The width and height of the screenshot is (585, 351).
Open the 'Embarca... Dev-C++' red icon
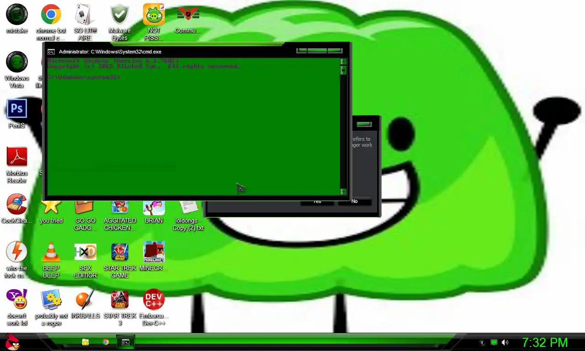154,307
